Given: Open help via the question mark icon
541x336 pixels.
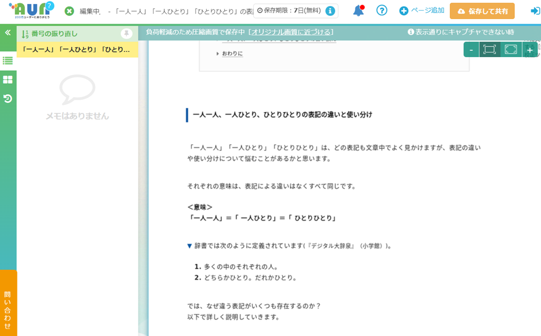Looking at the screenshot, I should pos(382,11).
